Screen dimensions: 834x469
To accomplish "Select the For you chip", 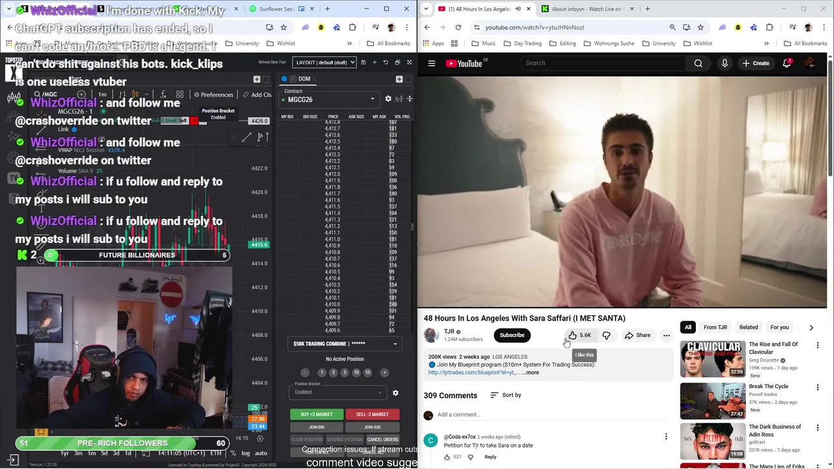I will (779, 327).
